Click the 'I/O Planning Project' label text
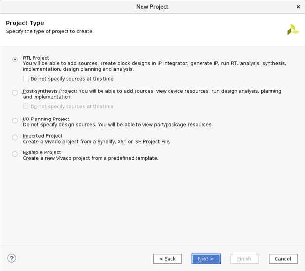 click(x=46, y=119)
